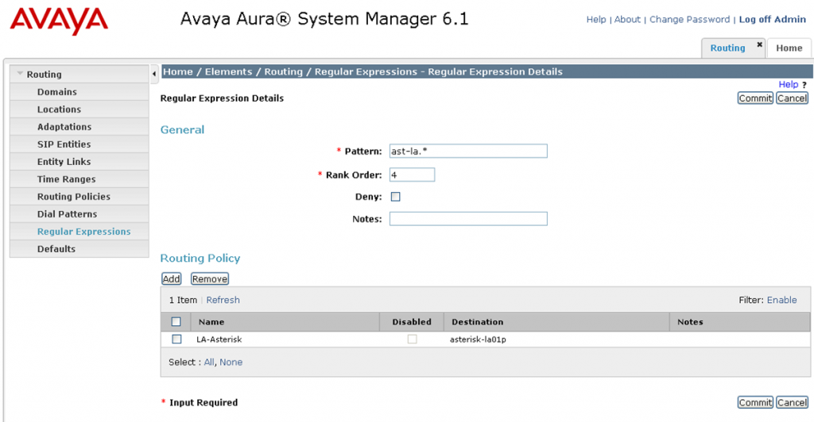Click the Refresh link

coord(223,300)
